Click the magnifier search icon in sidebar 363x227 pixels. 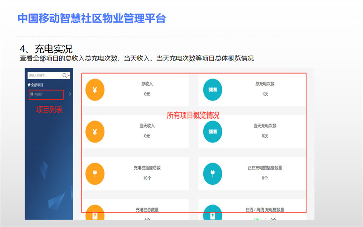click(x=65, y=76)
